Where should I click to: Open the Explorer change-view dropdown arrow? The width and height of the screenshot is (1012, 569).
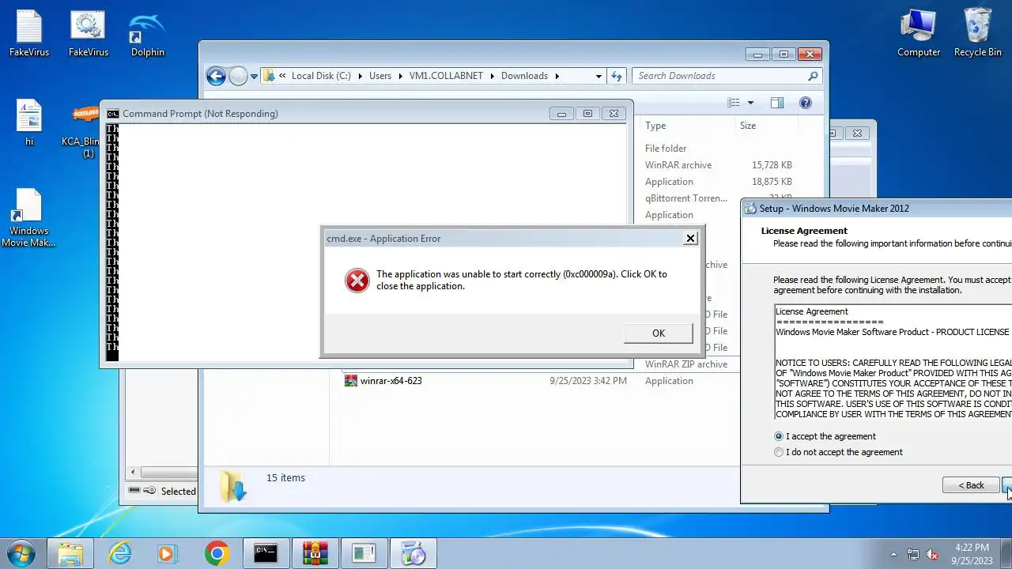point(750,103)
